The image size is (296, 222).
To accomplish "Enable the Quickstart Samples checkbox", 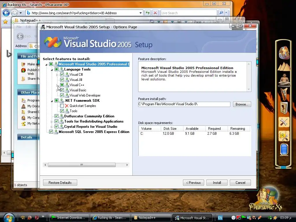I will coord(62,106).
